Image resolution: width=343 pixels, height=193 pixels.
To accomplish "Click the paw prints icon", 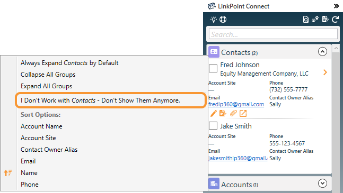I will pos(315,20).
